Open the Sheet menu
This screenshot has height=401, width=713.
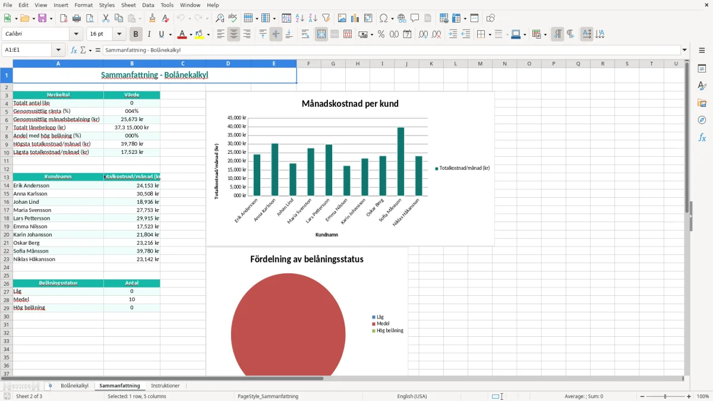[128, 5]
